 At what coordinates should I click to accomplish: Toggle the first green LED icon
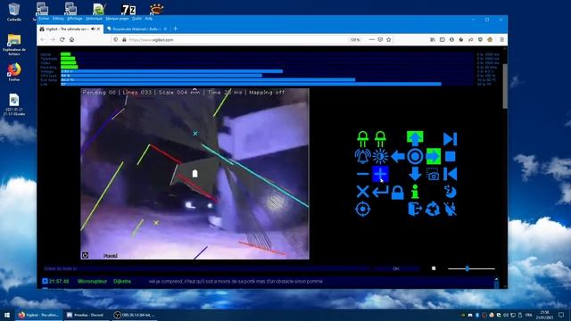click(362, 139)
